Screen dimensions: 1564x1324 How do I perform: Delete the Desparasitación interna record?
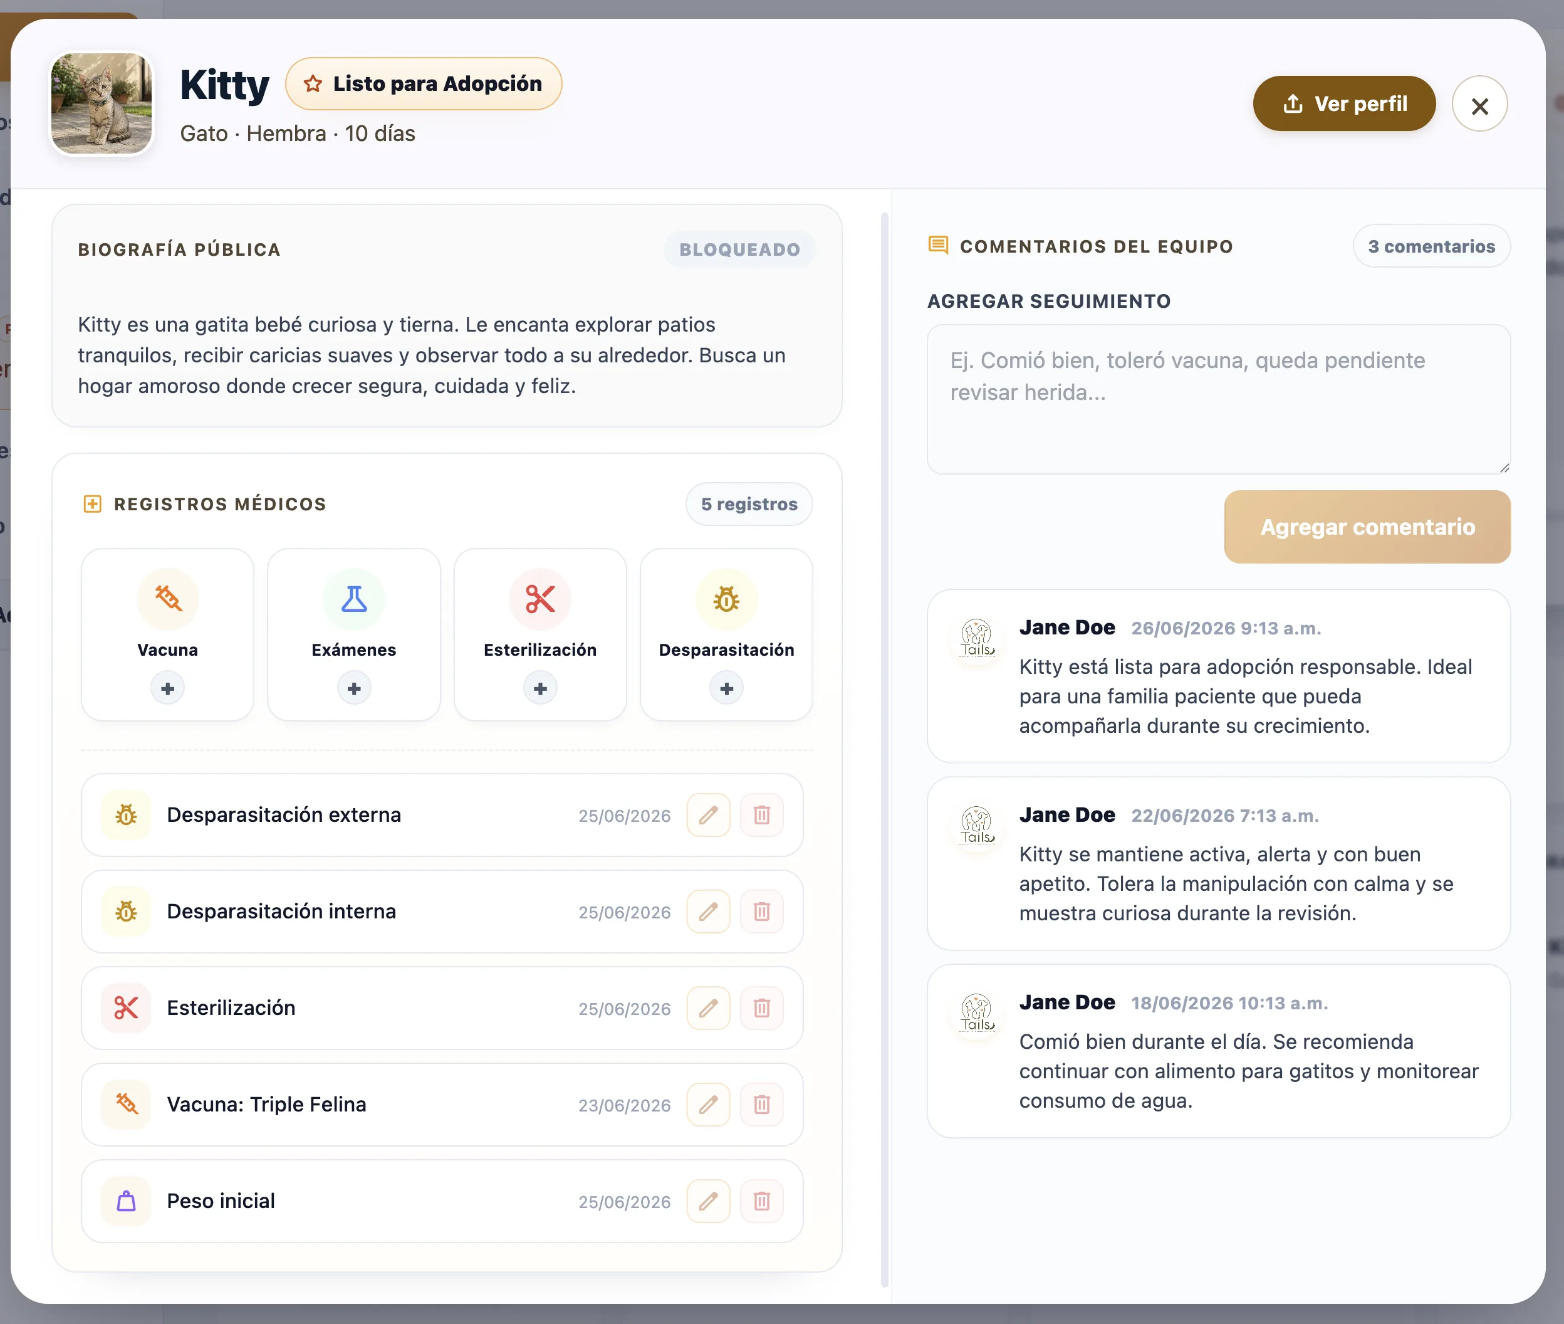[x=761, y=912]
